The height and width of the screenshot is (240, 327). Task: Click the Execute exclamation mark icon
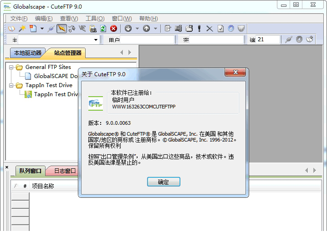tap(199, 29)
